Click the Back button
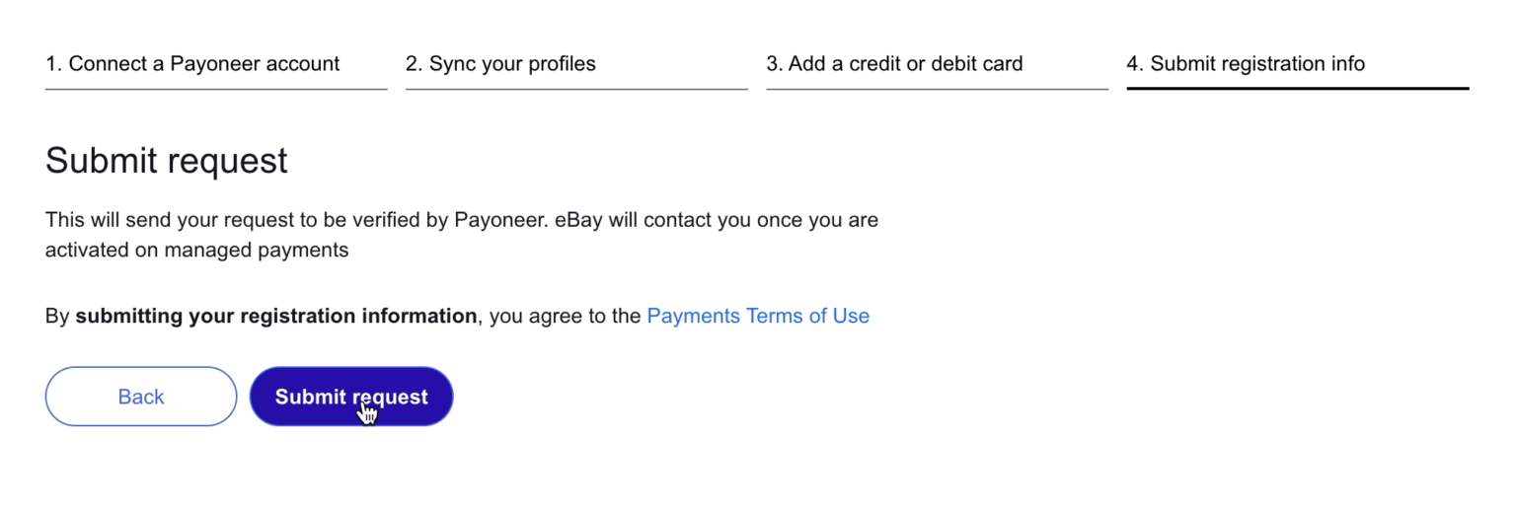The image size is (1516, 512). [x=141, y=397]
